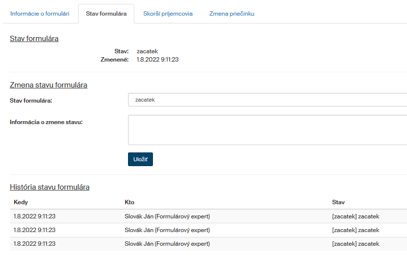This screenshot has height=256, width=407.
Task: Expand the Stav formulára dropdown showing zacatek
Action: pos(267,100)
